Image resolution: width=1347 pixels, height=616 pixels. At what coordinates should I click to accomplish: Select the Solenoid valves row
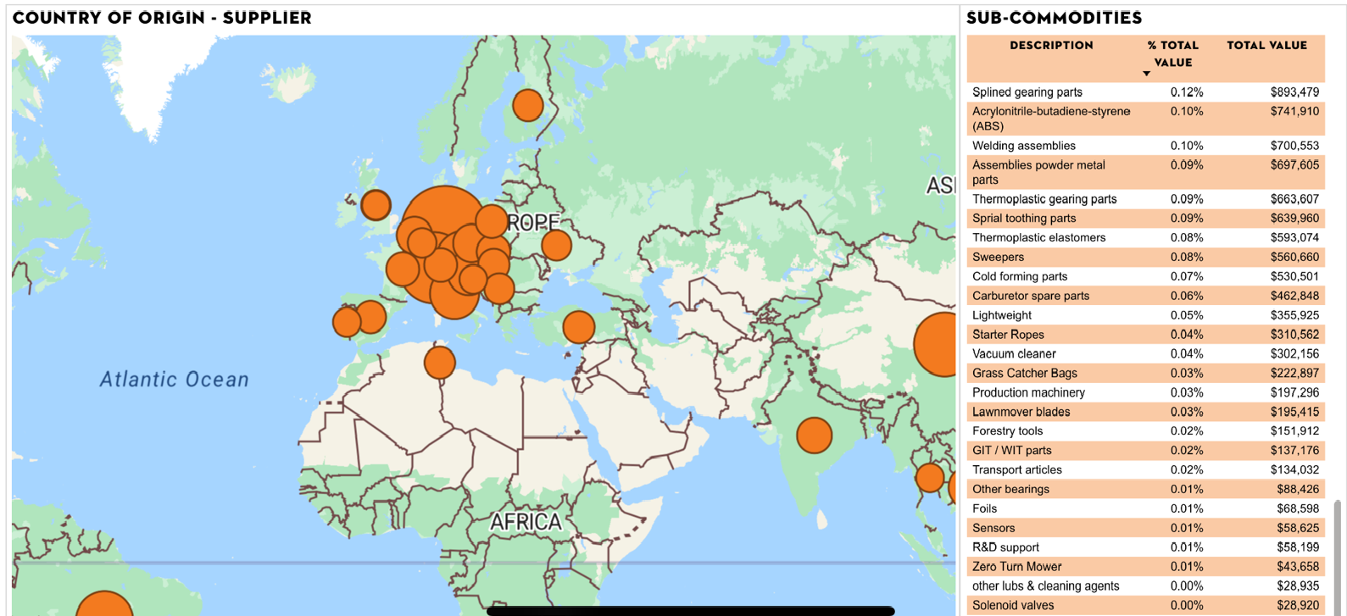pos(1145,605)
